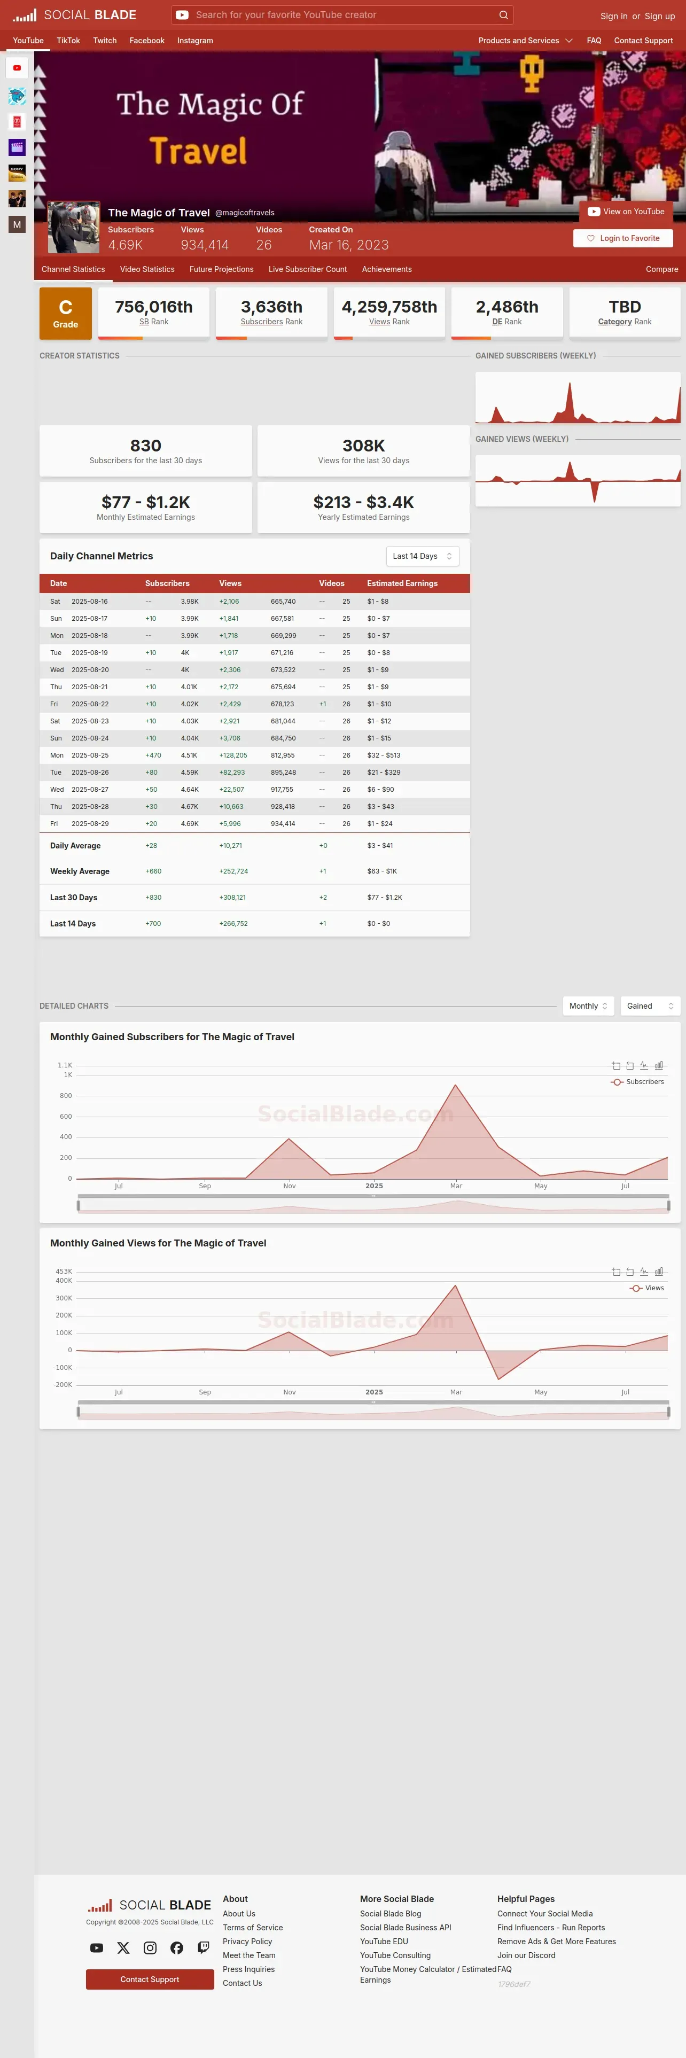Open the Live Subscriber Count tab
Image resolution: width=686 pixels, height=2058 pixels.
307,269
